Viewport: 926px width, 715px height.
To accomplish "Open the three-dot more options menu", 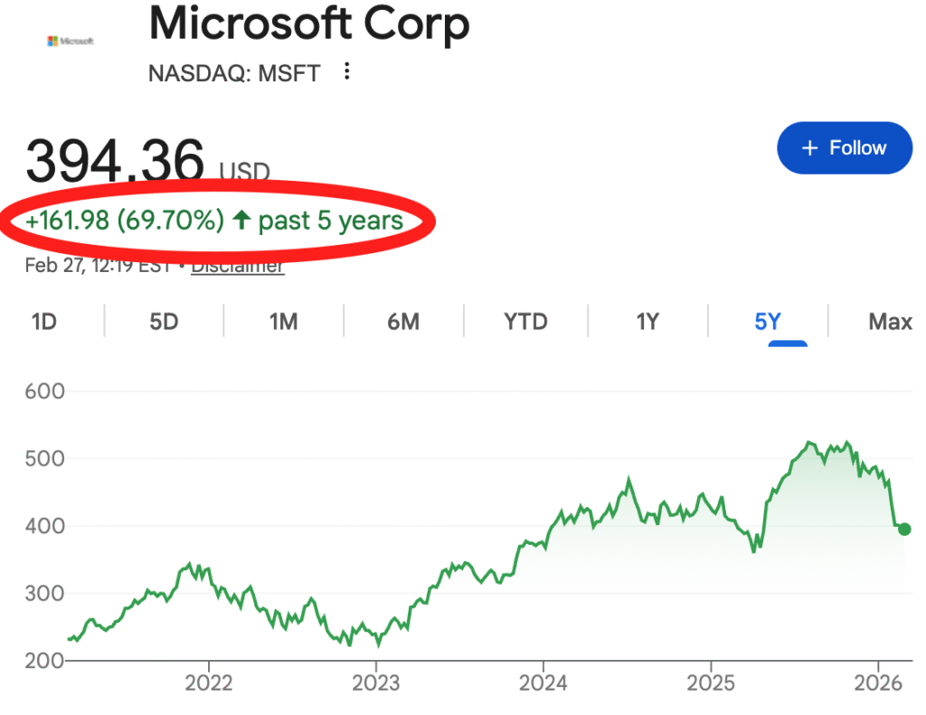I will coord(347,71).
